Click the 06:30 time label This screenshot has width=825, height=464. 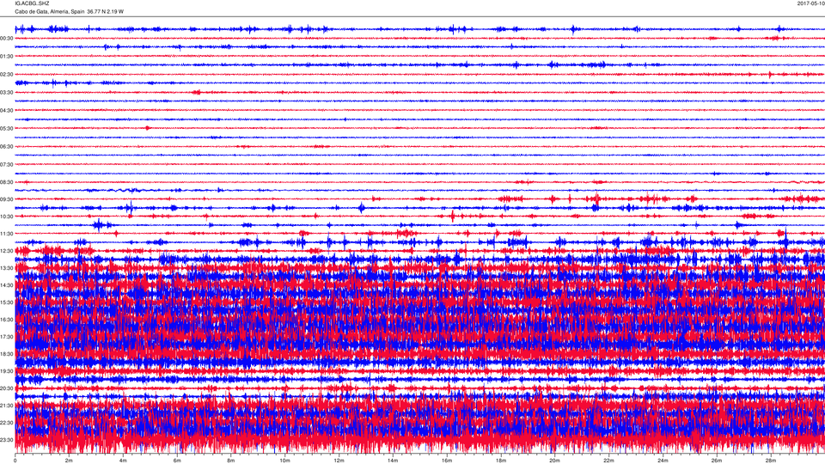pyautogui.click(x=7, y=147)
